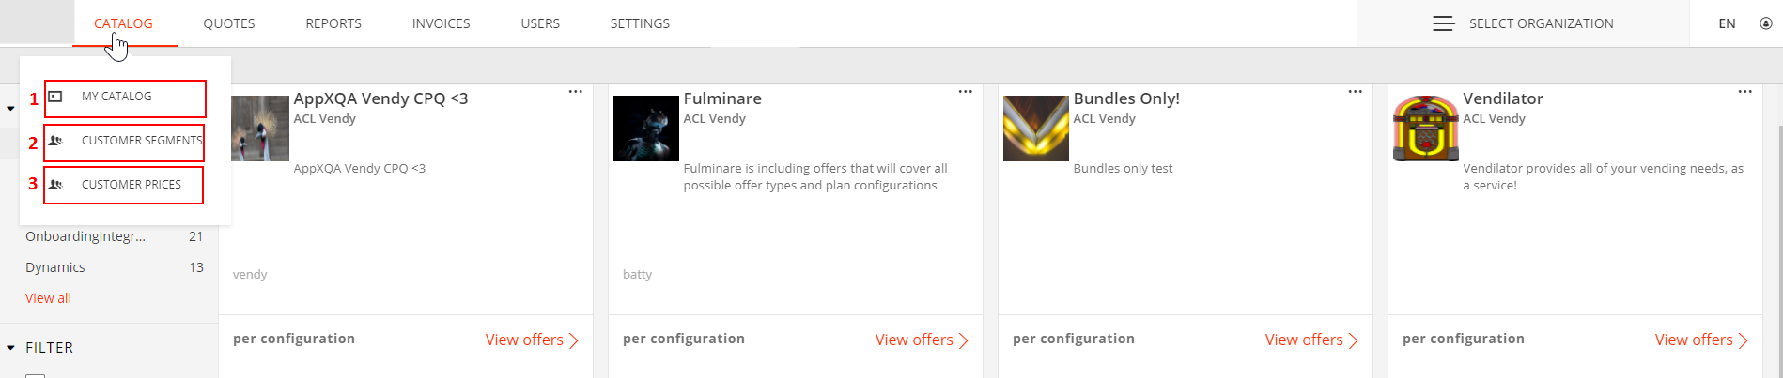Image resolution: width=1783 pixels, height=378 pixels.
Task: Open the more options ellipsis on AppXQA Vendy CPQ card
Action: pyautogui.click(x=575, y=92)
